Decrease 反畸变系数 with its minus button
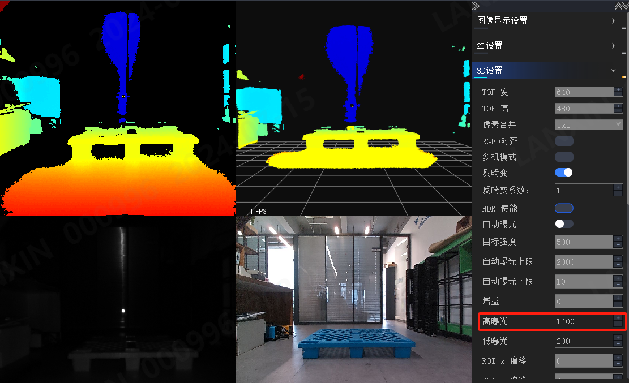The image size is (629, 383). click(x=618, y=193)
